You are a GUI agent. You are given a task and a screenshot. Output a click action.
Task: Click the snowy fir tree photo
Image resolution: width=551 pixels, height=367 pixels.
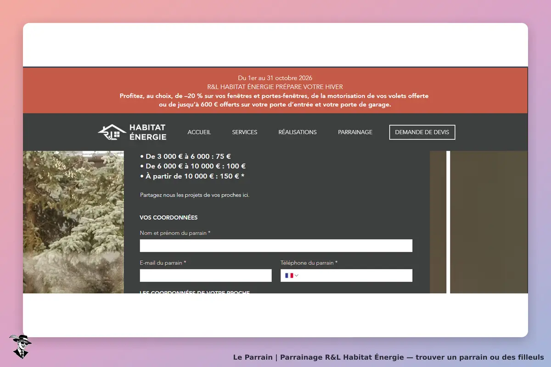click(x=73, y=222)
